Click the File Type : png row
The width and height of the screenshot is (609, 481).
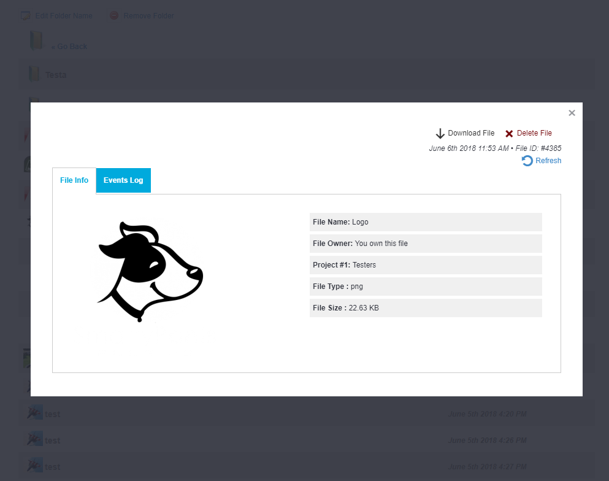(426, 287)
